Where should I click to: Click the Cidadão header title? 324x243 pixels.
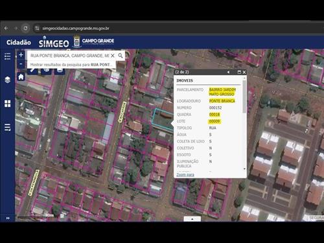point(19,43)
